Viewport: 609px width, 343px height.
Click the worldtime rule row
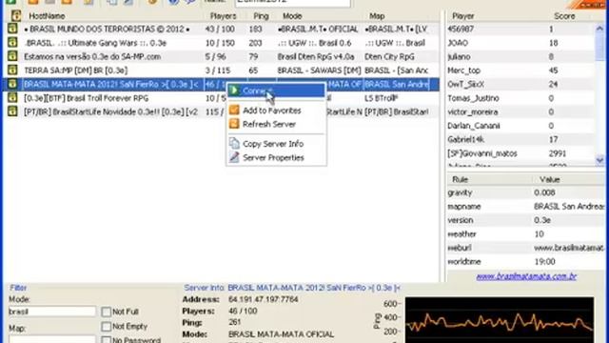pos(525,262)
